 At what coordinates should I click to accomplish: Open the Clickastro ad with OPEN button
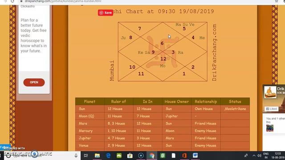(x=34, y=82)
